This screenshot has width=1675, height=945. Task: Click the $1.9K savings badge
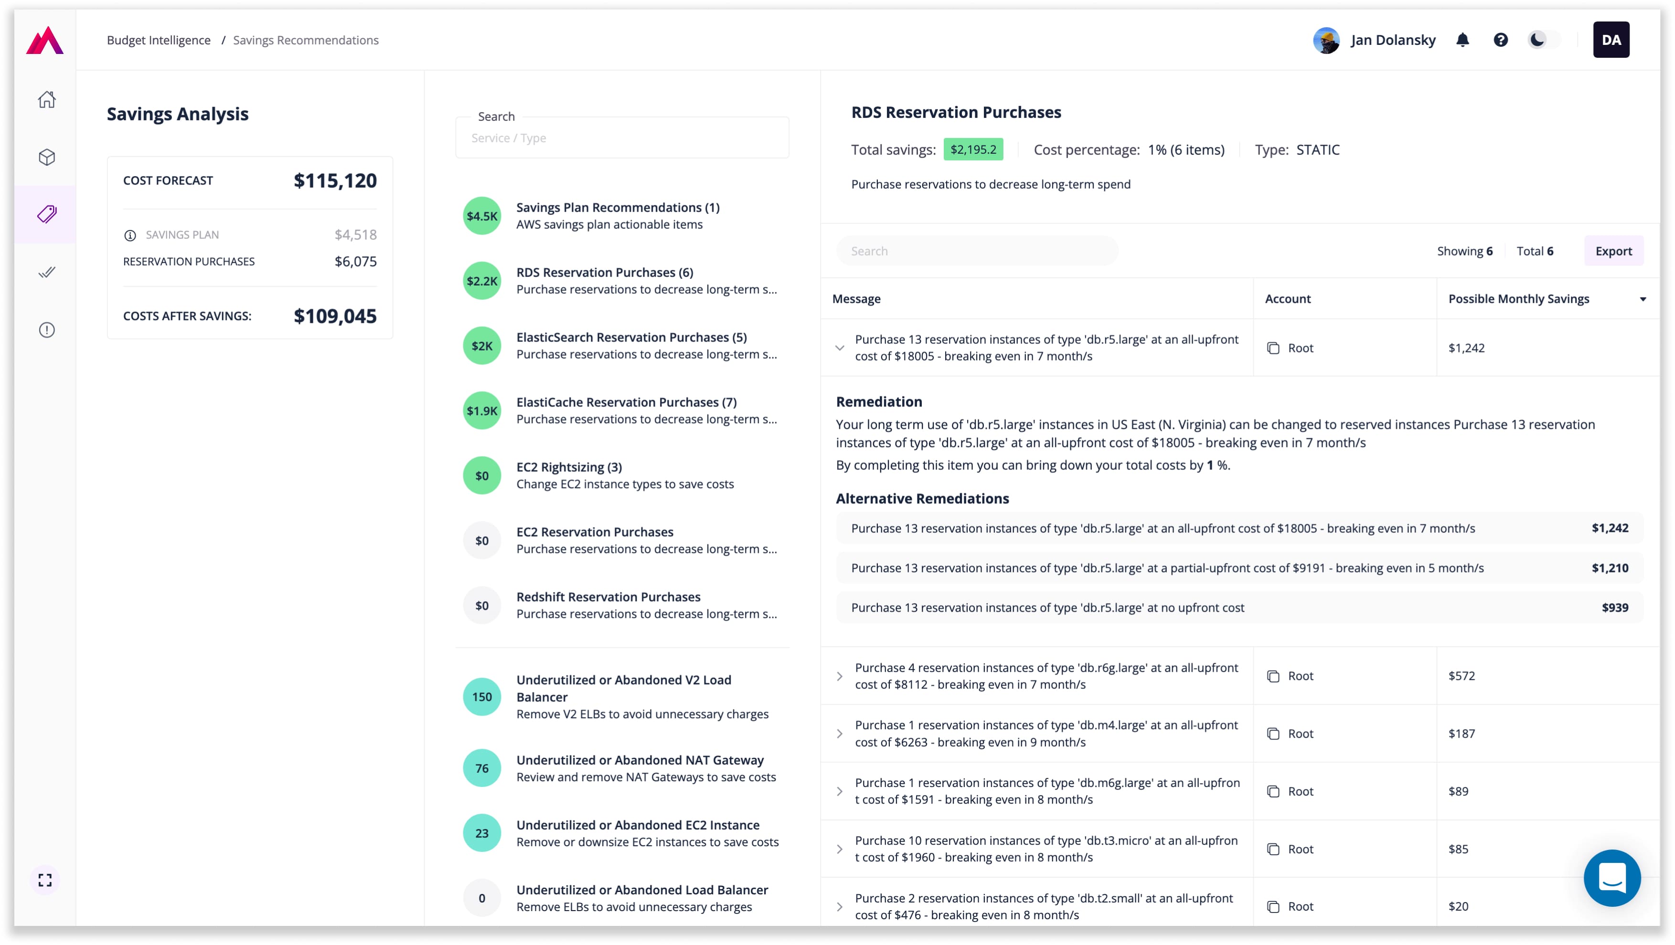pos(482,411)
